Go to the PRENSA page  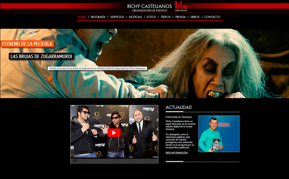181,17
